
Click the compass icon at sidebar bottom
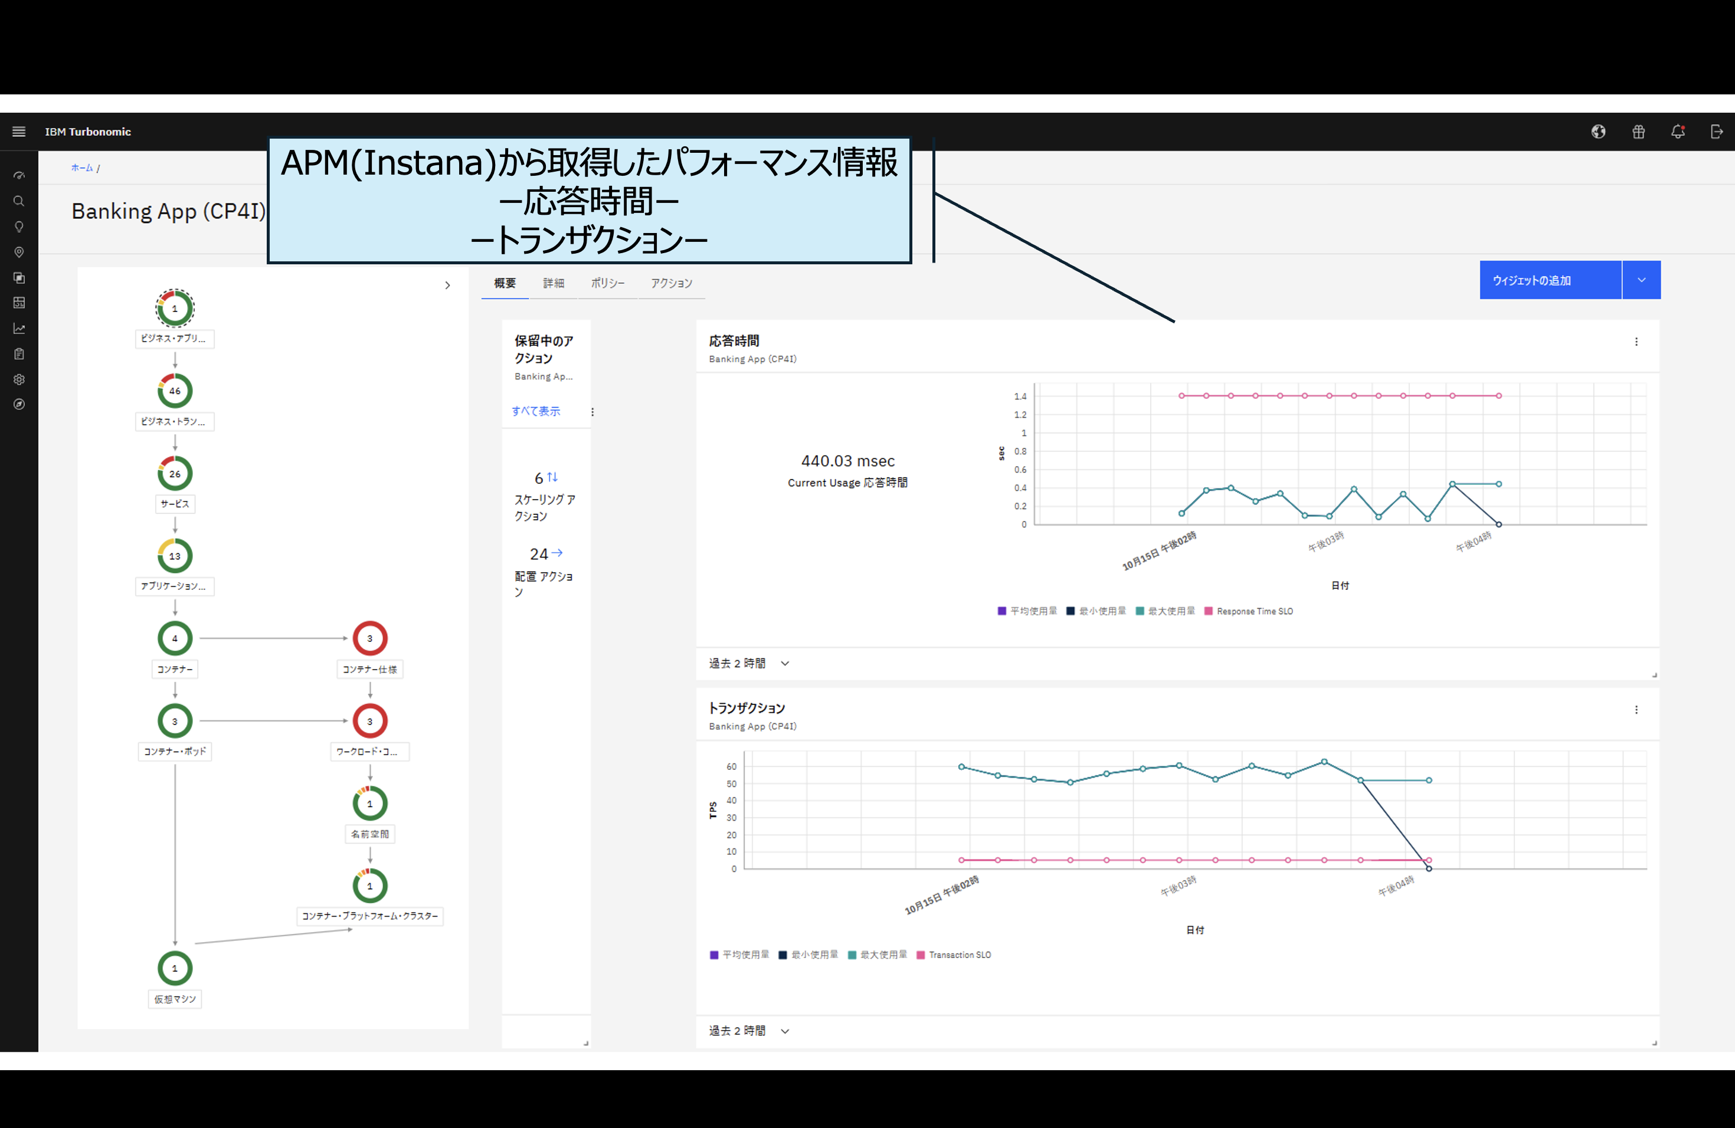pyautogui.click(x=19, y=405)
